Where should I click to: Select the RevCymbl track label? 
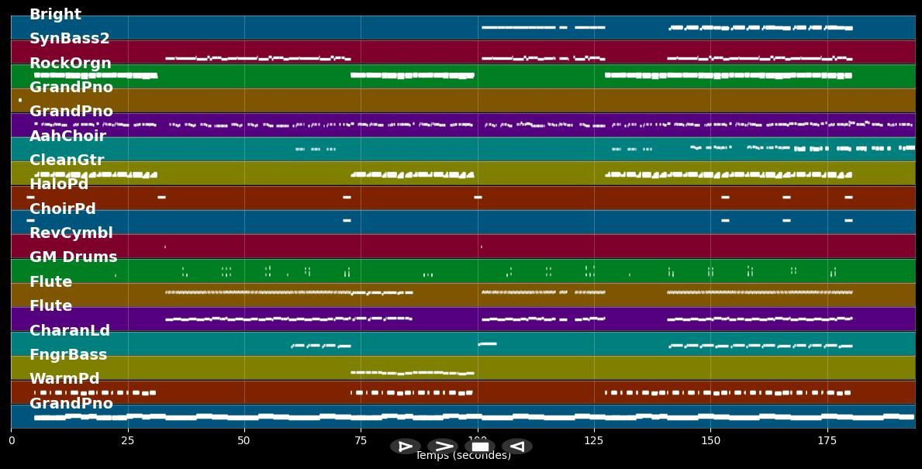(x=71, y=233)
